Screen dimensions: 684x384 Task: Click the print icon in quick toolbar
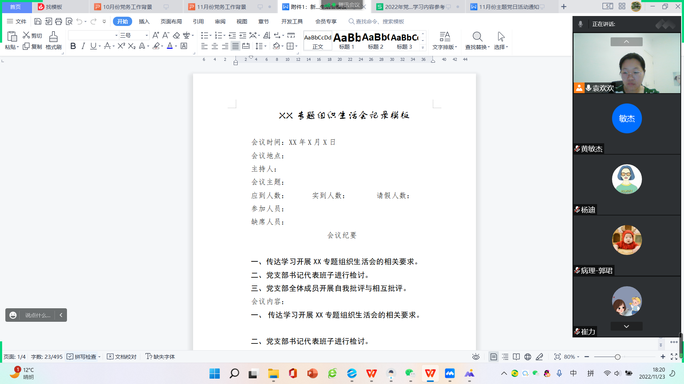58,22
